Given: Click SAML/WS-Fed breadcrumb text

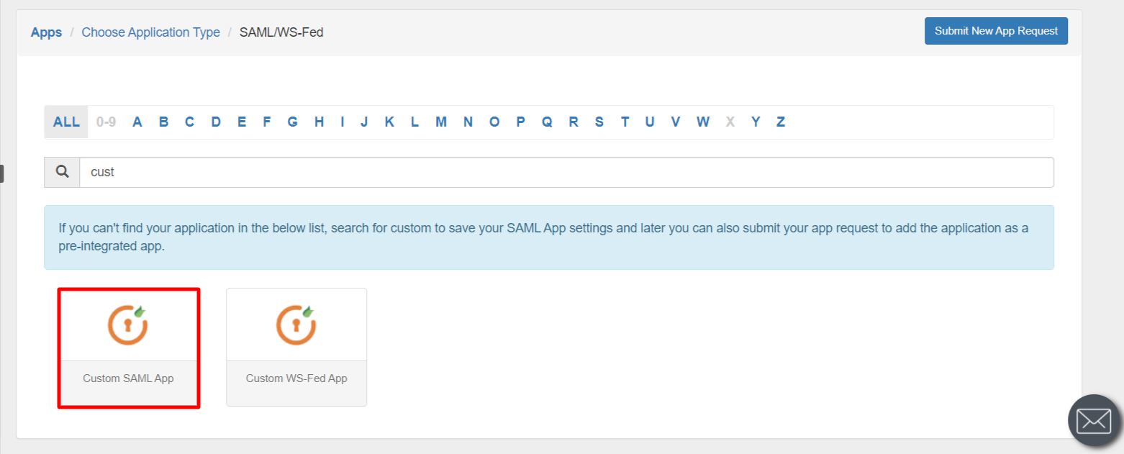Looking at the screenshot, I should point(281,32).
